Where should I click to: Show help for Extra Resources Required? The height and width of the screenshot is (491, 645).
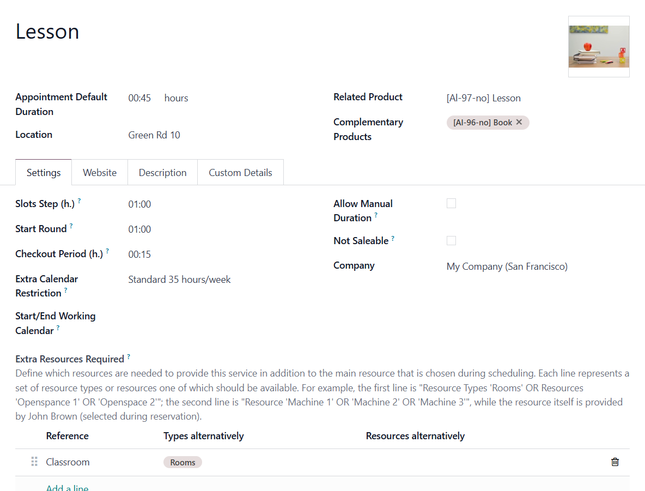(x=129, y=356)
